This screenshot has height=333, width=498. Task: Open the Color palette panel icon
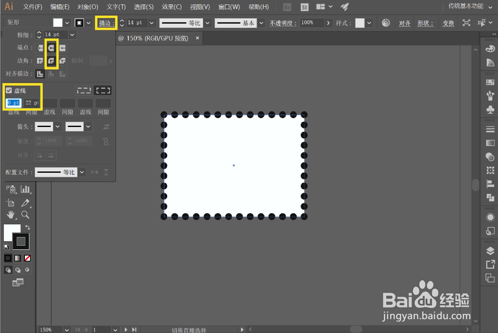[x=490, y=49]
